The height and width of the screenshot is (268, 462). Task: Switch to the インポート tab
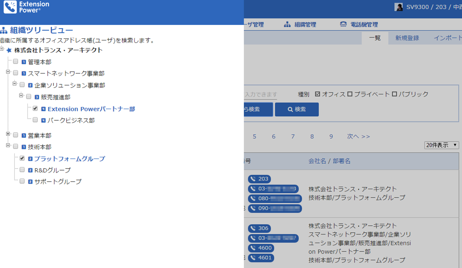pos(448,38)
